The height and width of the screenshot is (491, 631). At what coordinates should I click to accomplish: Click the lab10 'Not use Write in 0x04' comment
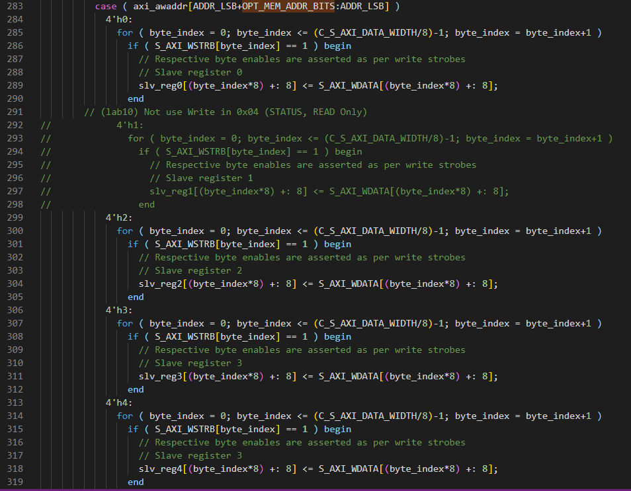click(226, 112)
